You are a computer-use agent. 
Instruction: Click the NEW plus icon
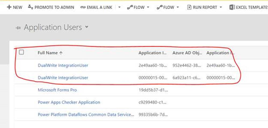pyautogui.click(x=9, y=7)
